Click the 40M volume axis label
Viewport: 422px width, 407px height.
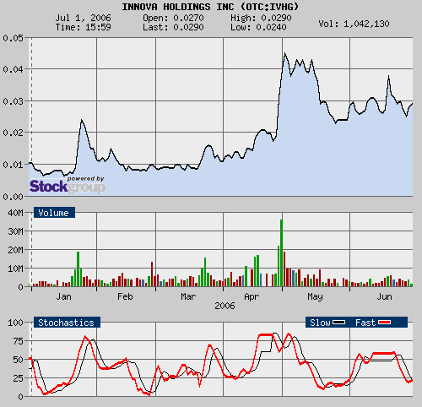(x=15, y=213)
